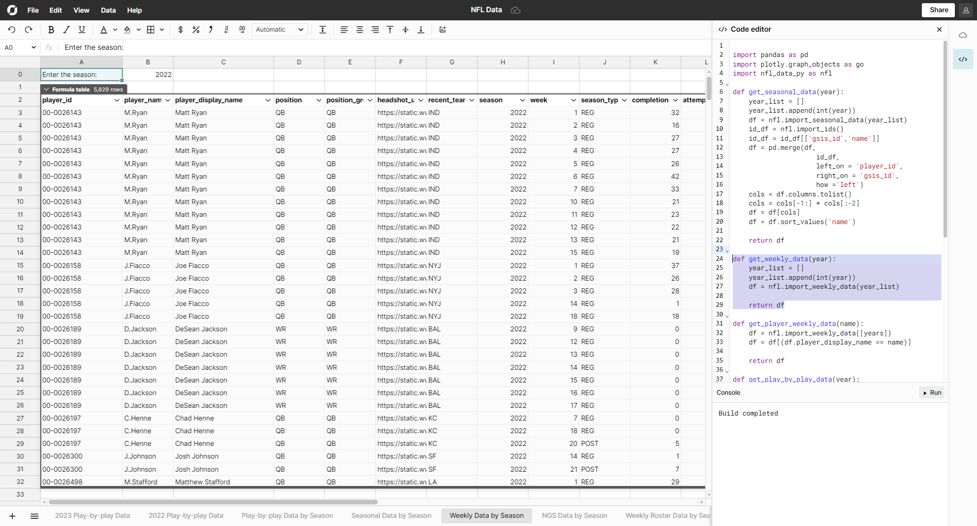Click the Share button
Image resolution: width=977 pixels, height=526 pixels.
[x=939, y=10]
